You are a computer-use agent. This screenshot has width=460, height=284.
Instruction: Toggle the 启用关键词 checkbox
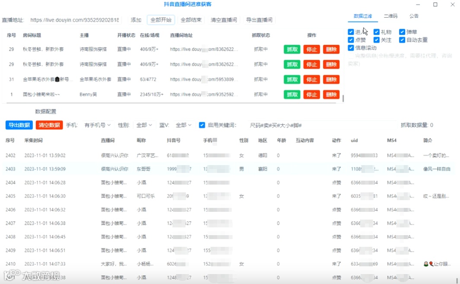point(202,125)
